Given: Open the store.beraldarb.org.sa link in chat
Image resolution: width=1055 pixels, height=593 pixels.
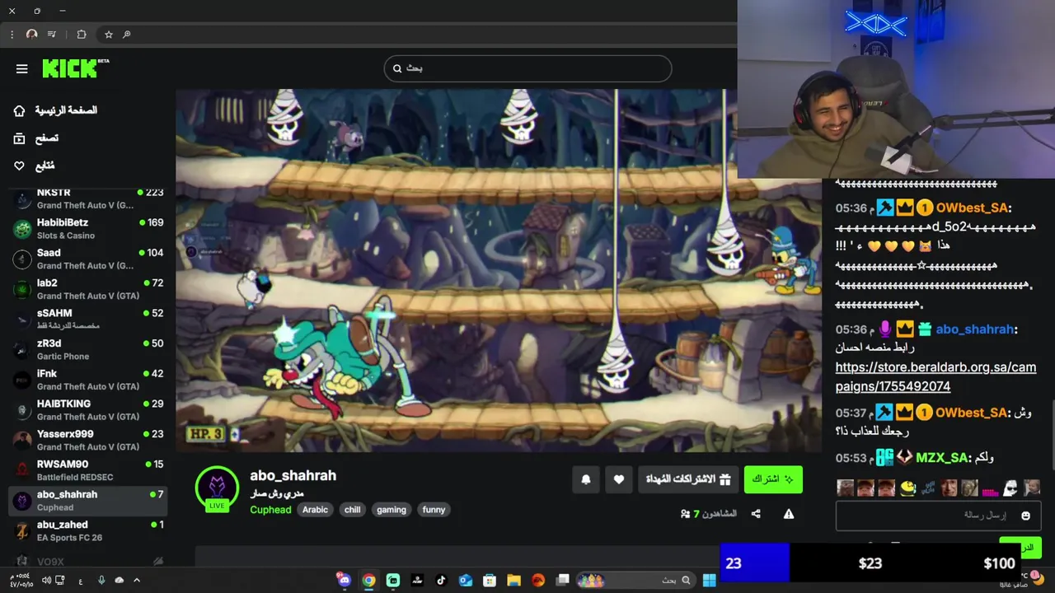Looking at the screenshot, I should (935, 376).
